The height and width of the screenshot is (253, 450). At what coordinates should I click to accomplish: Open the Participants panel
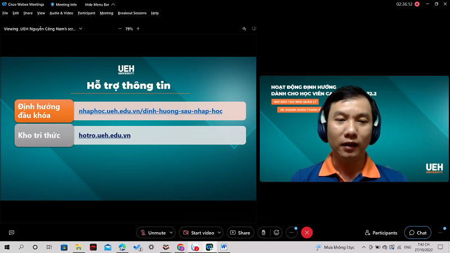381,233
